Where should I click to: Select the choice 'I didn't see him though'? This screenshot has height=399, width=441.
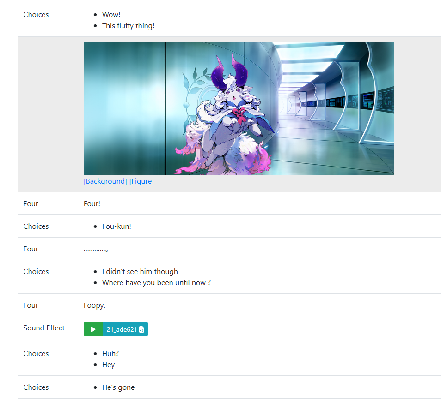click(140, 272)
